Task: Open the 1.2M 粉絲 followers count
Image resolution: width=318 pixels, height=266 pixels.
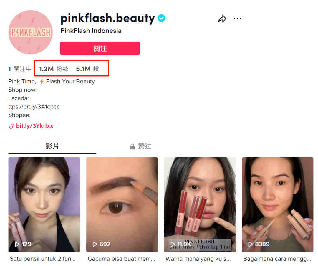Action: [x=54, y=69]
